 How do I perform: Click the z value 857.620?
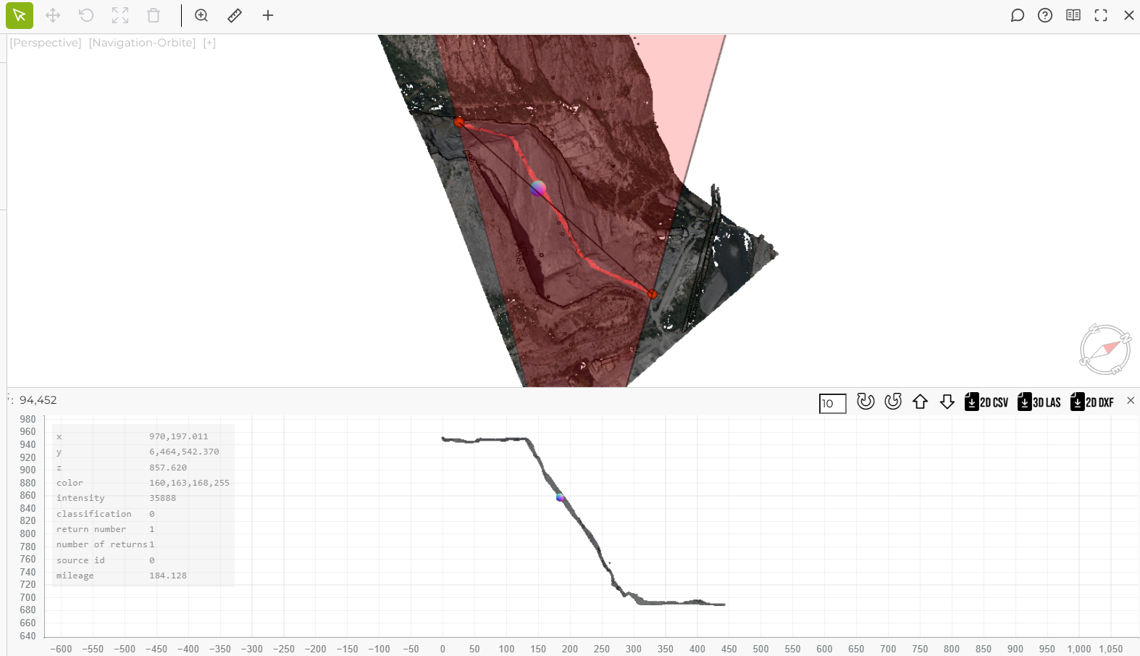[x=168, y=468]
